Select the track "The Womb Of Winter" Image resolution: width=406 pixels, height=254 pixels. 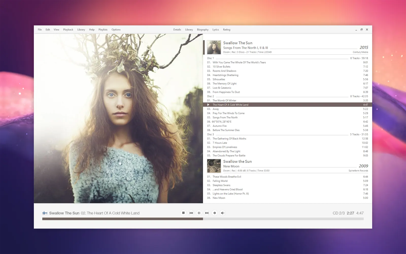287,101
